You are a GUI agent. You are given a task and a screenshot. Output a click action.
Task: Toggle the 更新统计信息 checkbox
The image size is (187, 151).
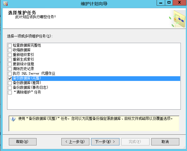[x=10, y=64]
